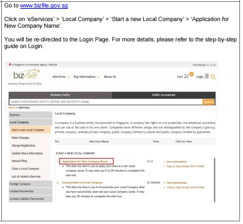Image resolution: width=243 pixels, height=224 pixels.
Task: Click the eServices list vertical scrollbar
Action: click(215, 180)
